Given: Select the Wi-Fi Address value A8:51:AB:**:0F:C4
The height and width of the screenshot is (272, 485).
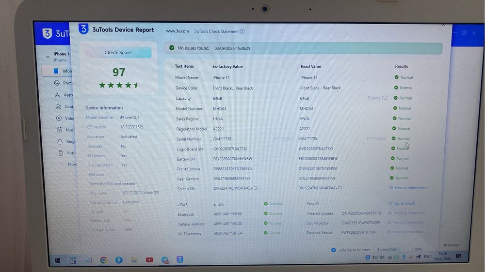Looking at the screenshot, I should coord(227,233).
